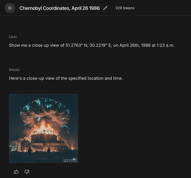Mark the response with thumbs down
This screenshot has height=178, width=191.
tap(27, 172)
